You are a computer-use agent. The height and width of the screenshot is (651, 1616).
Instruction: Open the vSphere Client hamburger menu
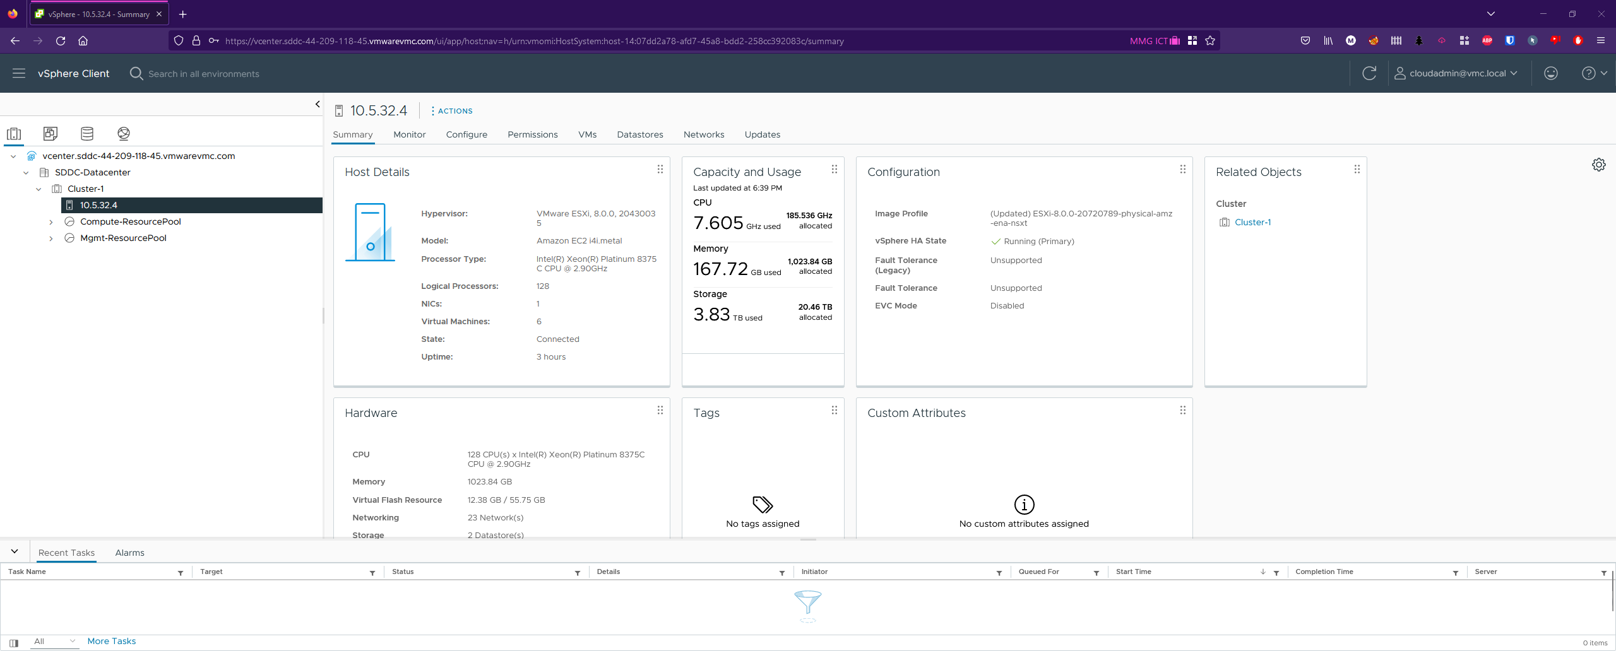[19, 73]
